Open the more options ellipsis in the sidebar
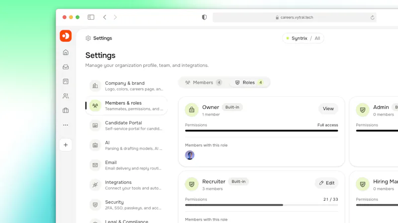The width and height of the screenshot is (398, 223). (x=66, y=125)
